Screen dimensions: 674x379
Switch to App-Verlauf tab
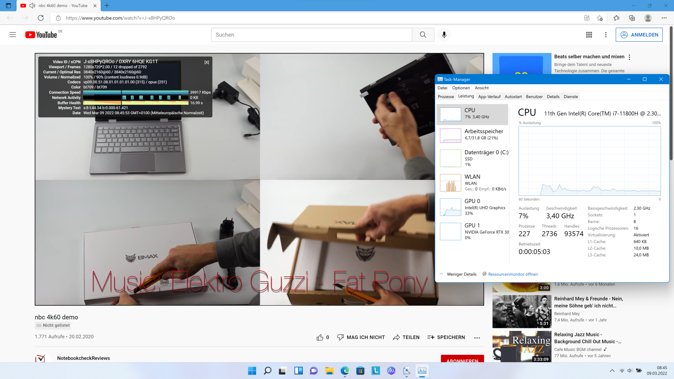489,97
